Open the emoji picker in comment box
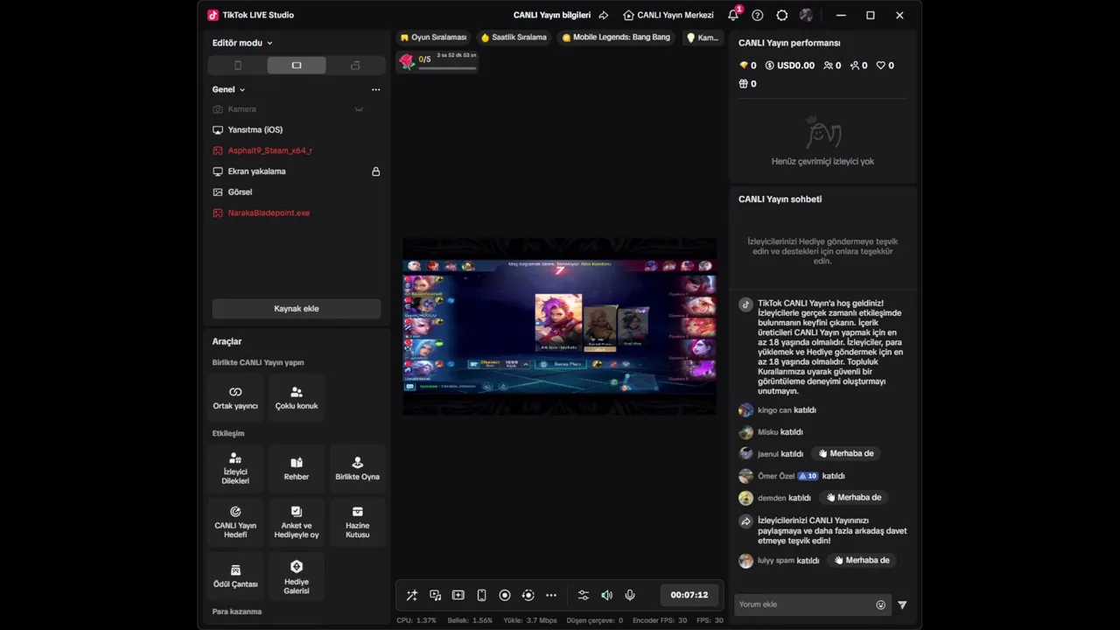The width and height of the screenshot is (1120, 630). 881,605
